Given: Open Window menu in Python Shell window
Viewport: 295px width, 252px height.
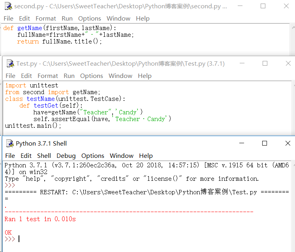Looking at the screenshot, I should (122, 156).
